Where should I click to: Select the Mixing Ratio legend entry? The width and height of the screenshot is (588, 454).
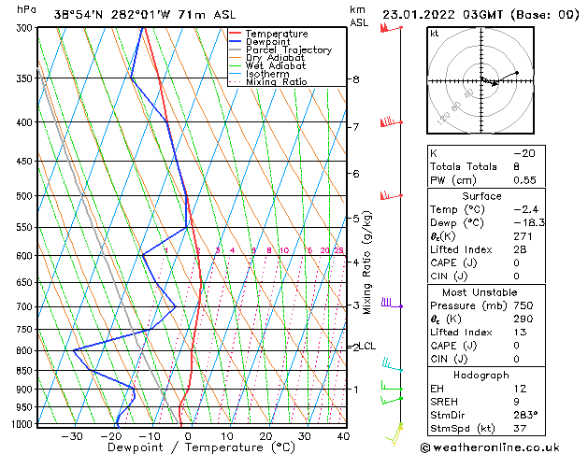276,82
